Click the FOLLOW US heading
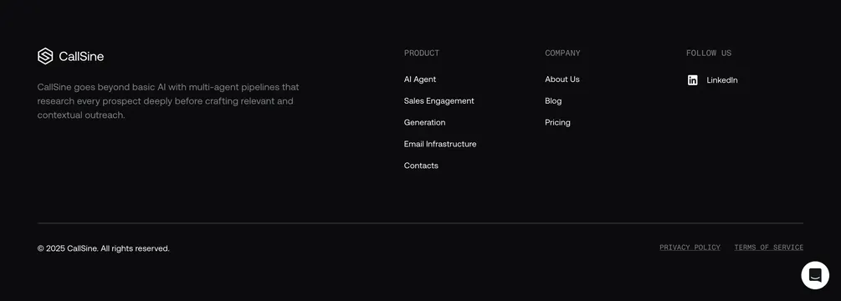The height and width of the screenshot is (301, 841). [x=709, y=53]
